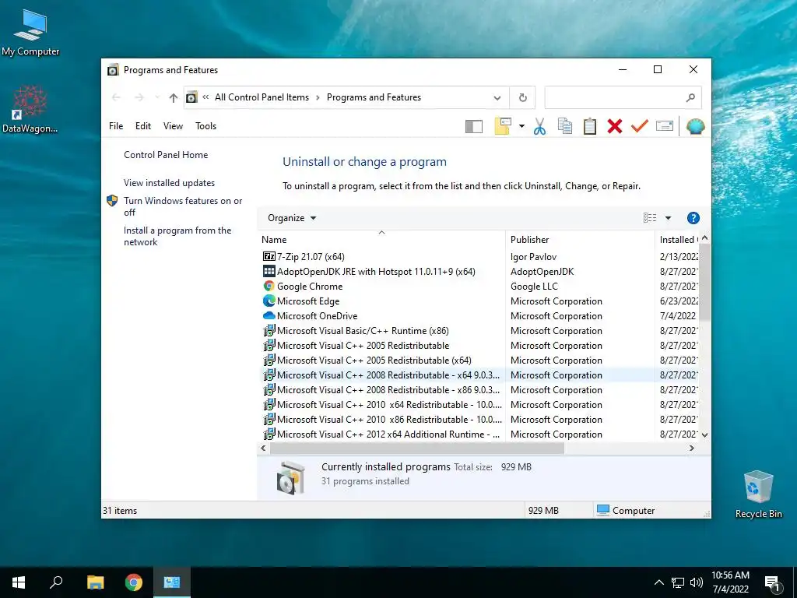Click the view layout icon beside Organize bar
This screenshot has height=598, width=797.
(650, 218)
